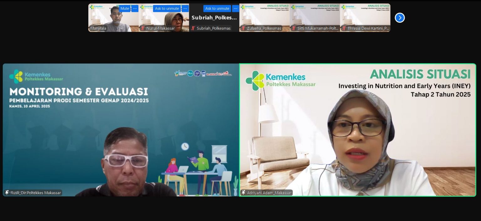Select Thresia Dewi Kartini video thumbnail
The width and height of the screenshot is (481, 221).
(365, 18)
